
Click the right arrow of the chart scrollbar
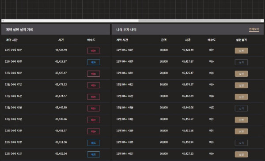262,21
